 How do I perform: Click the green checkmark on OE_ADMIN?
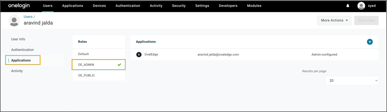[x=119, y=65]
